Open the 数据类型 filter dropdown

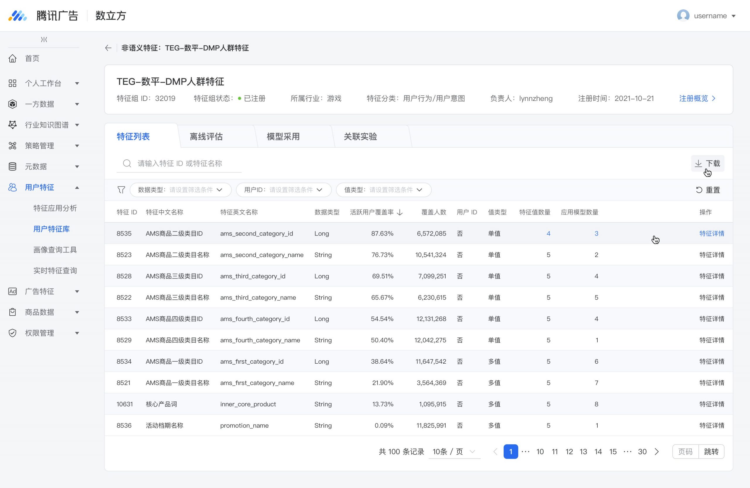[x=180, y=190]
